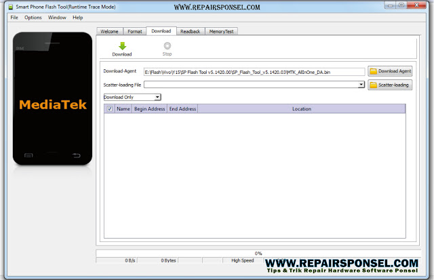
Task: Select the Download tab
Action: [161, 31]
